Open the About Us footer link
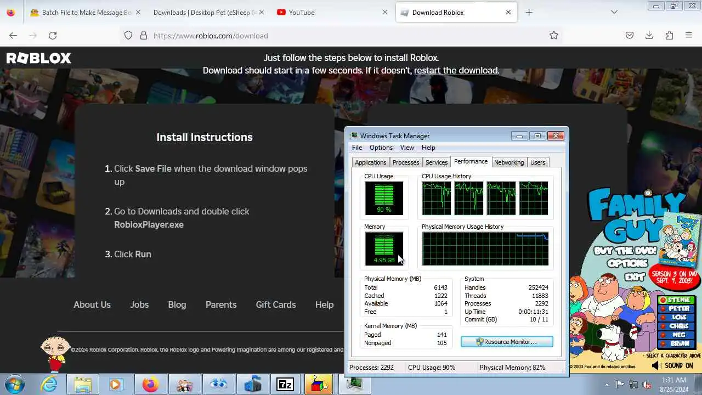 [x=92, y=304]
